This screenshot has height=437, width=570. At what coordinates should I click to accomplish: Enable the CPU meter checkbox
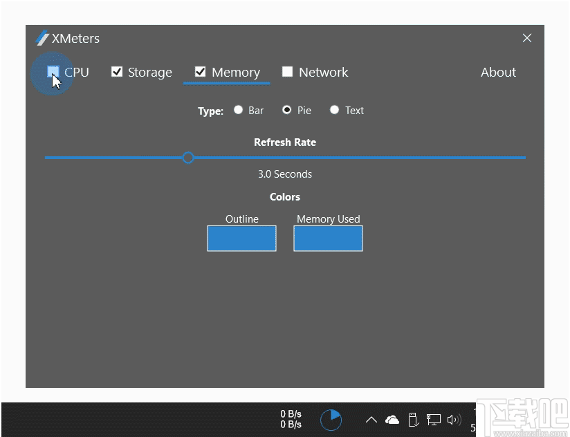click(53, 71)
